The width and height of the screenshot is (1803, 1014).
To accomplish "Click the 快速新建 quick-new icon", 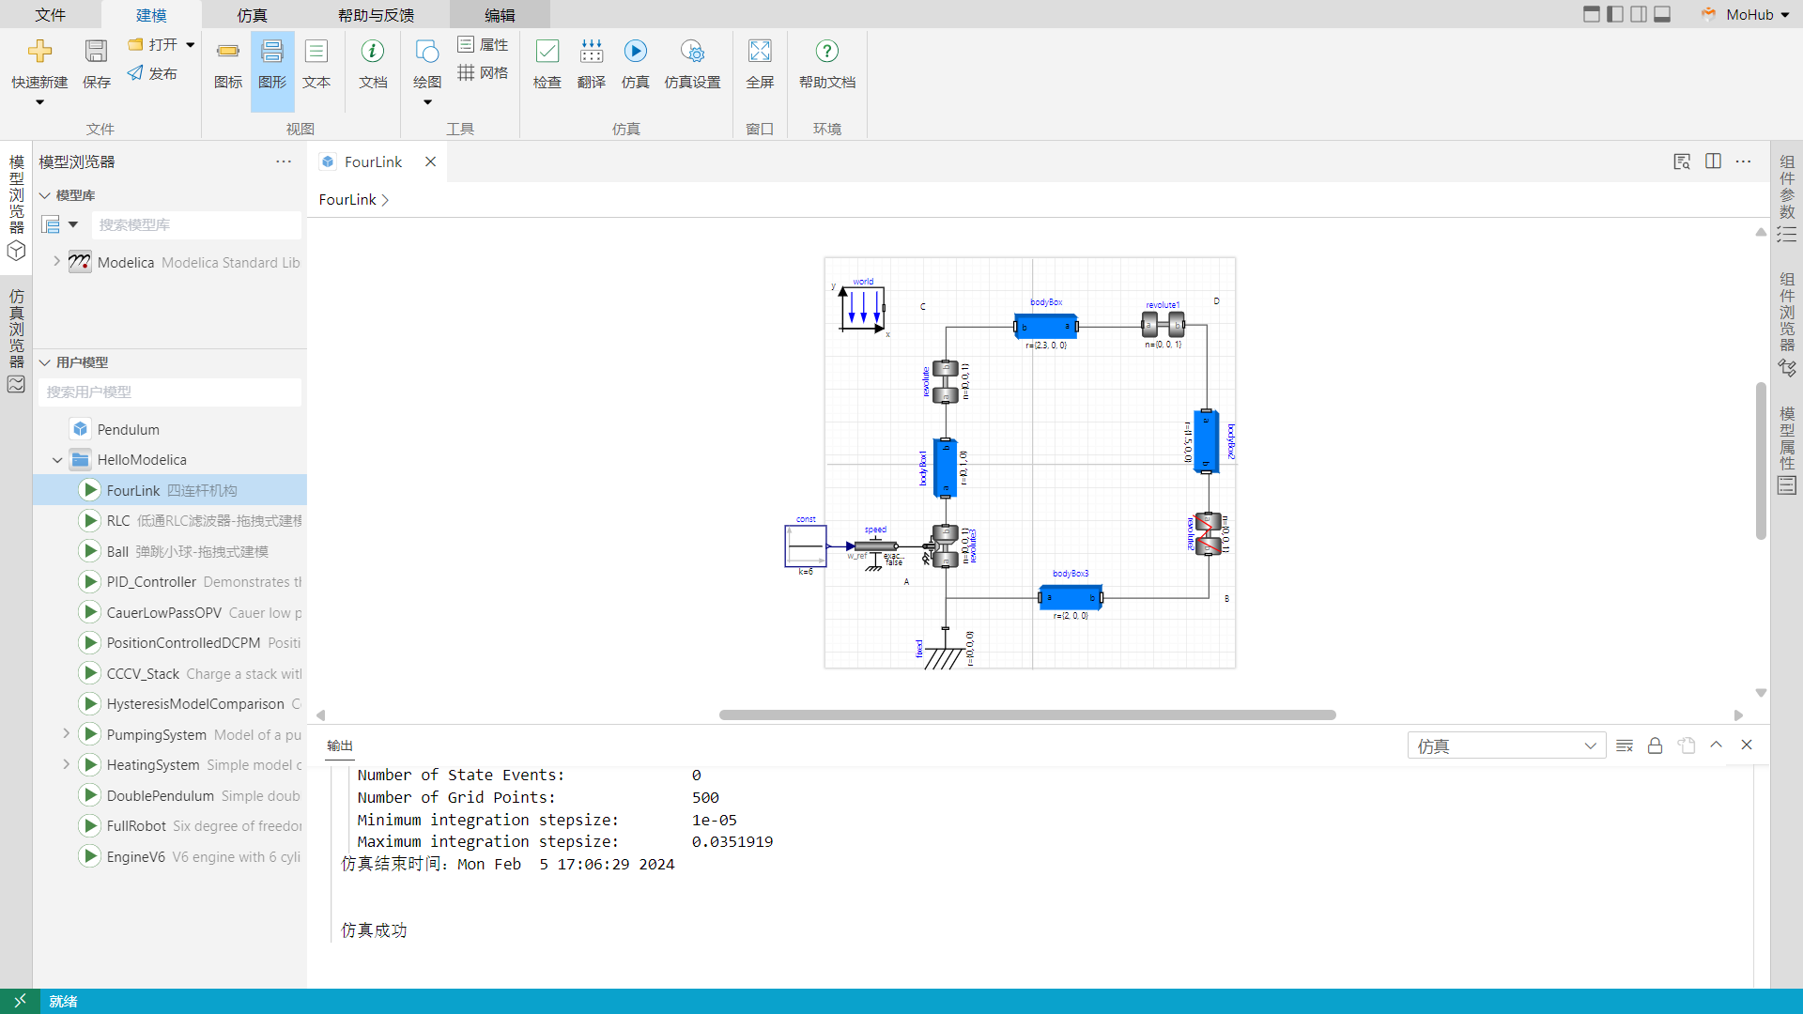I will pyautogui.click(x=39, y=52).
